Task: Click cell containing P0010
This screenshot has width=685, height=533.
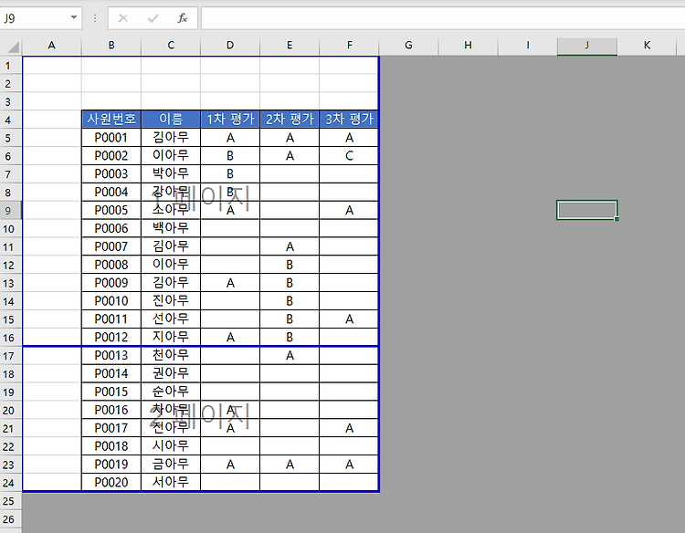Action: point(111,301)
